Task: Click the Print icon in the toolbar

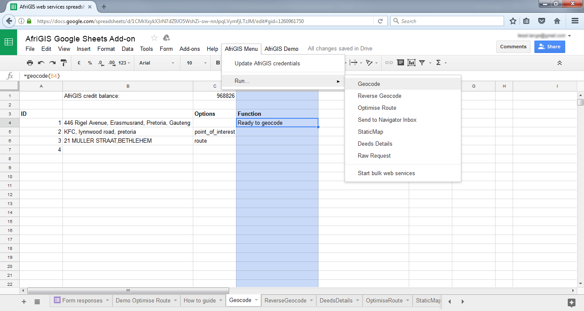Action: coord(30,62)
